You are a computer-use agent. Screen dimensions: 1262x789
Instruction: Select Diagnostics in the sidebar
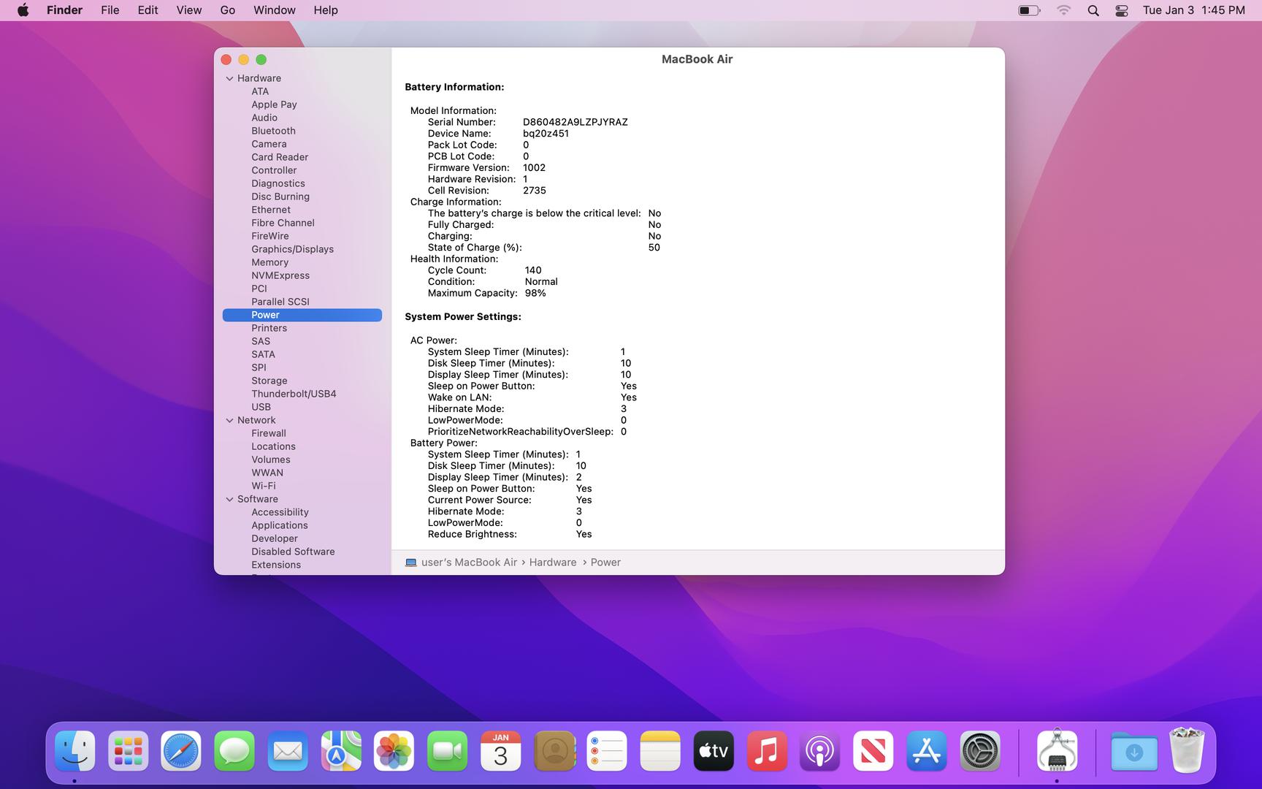278,183
